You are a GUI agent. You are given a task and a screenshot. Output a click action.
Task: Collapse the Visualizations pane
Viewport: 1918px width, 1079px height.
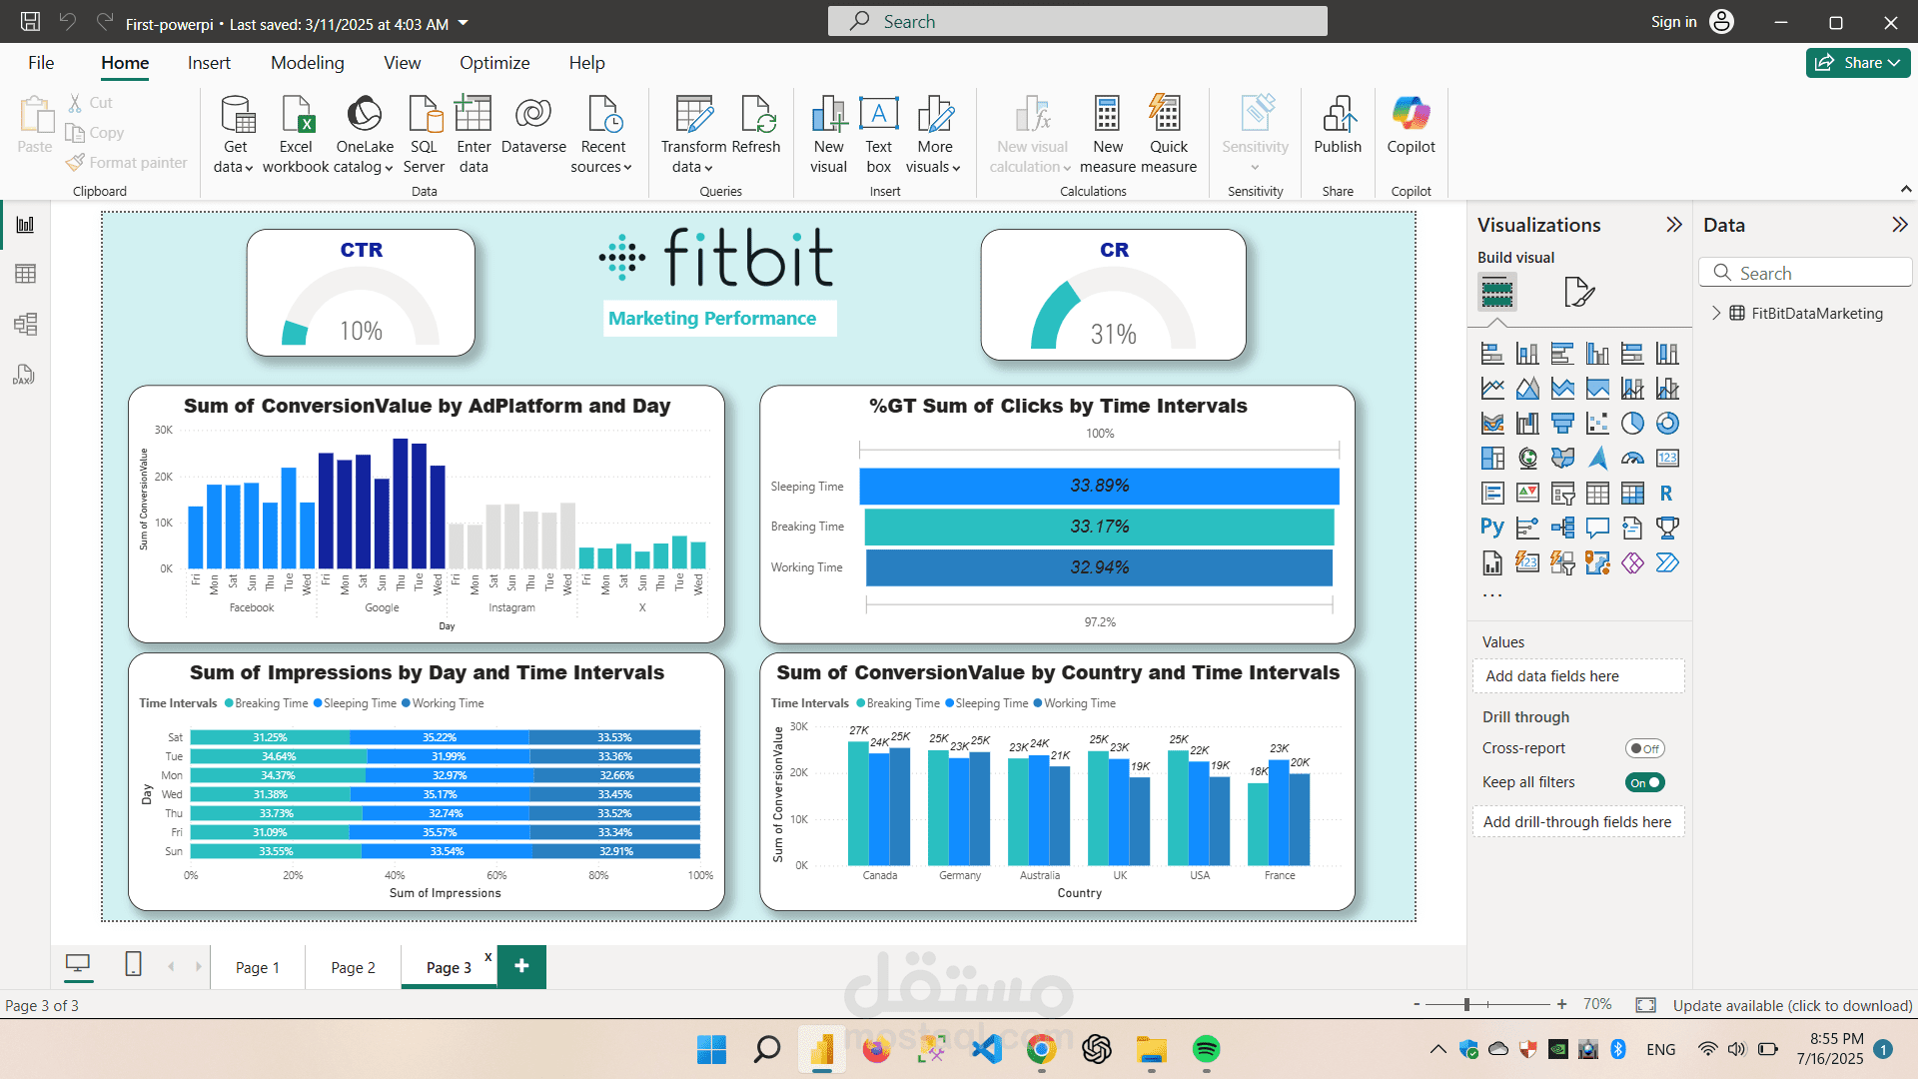(x=1674, y=225)
